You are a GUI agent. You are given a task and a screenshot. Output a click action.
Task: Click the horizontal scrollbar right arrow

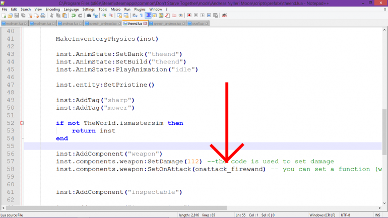[379, 208]
